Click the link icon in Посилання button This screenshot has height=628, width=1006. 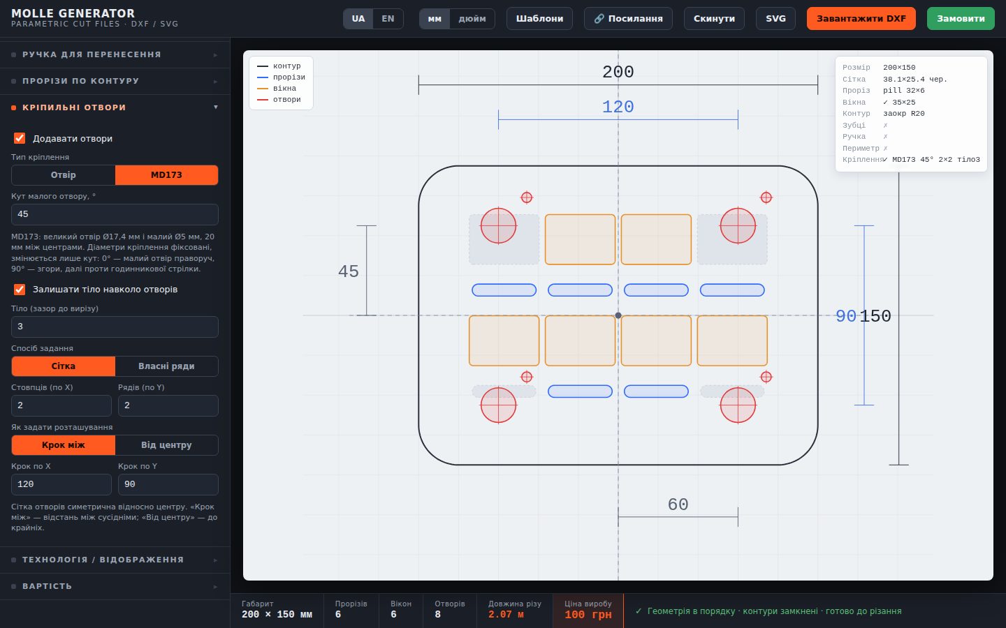pos(599,19)
